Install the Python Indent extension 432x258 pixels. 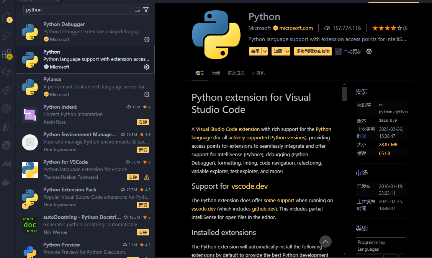[x=143, y=122]
